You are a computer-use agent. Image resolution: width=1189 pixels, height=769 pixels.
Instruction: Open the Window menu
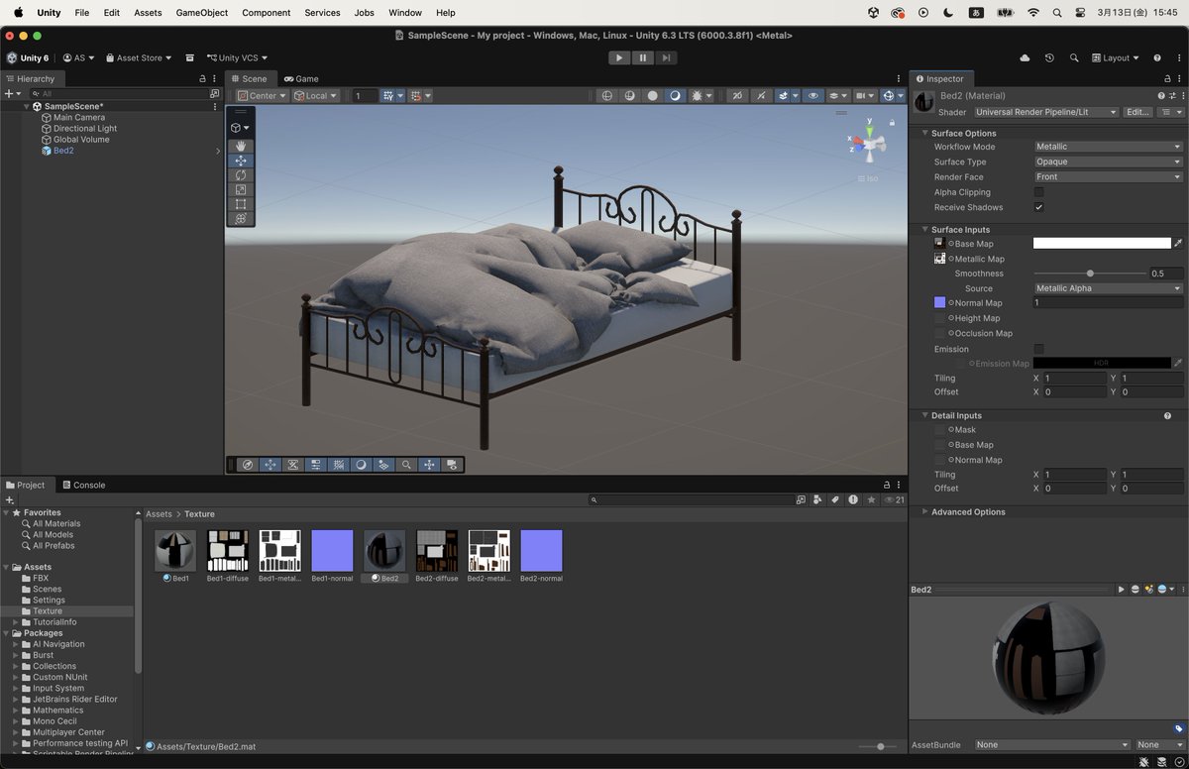point(405,13)
